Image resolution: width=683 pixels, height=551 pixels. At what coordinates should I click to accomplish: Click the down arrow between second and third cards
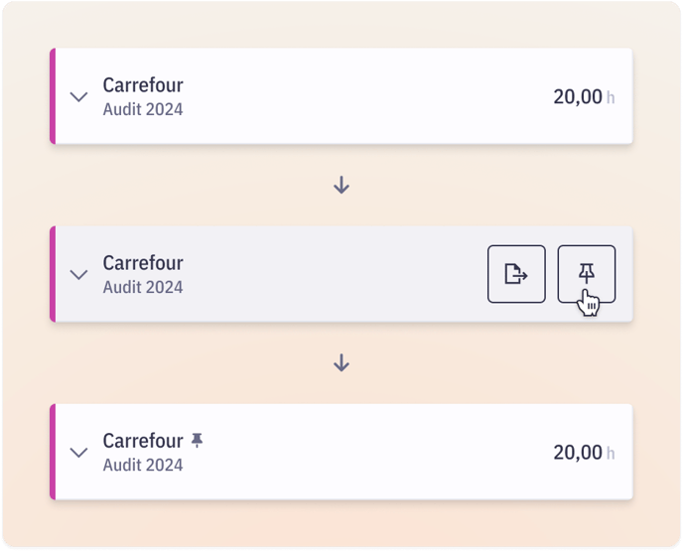(341, 362)
